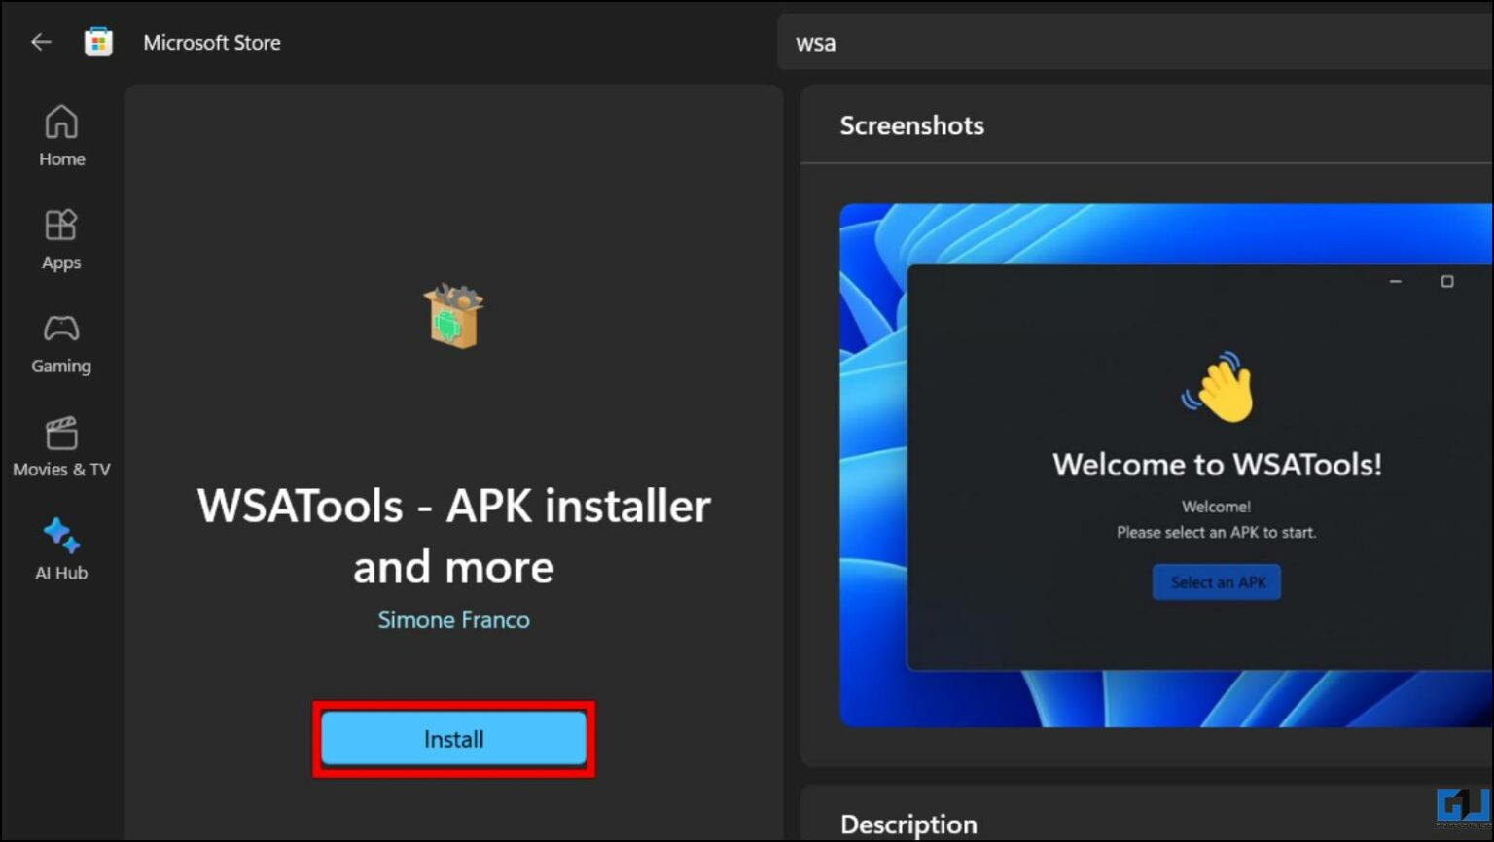Open Simone Franco's developer page
This screenshot has width=1494, height=842.
click(453, 619)
